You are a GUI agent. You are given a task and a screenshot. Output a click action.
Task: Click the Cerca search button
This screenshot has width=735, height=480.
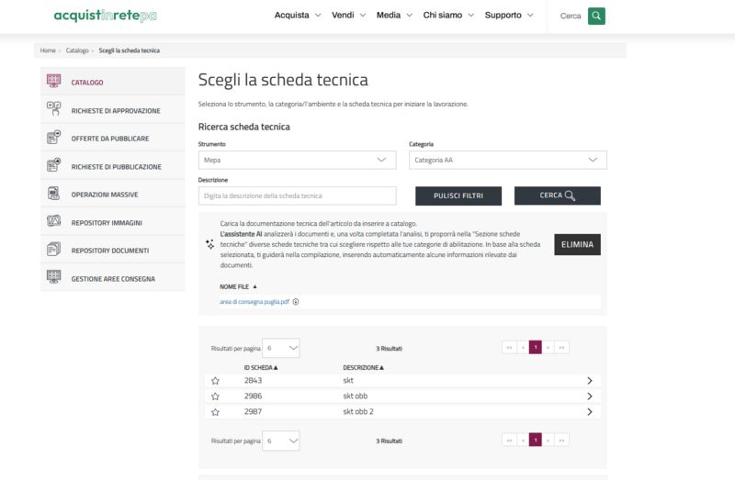(558, 195)
